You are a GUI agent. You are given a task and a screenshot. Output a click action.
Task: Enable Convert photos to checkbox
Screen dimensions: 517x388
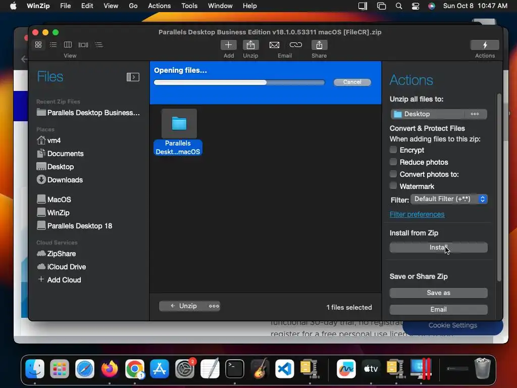pyautogui.click(x=393, y=174)
